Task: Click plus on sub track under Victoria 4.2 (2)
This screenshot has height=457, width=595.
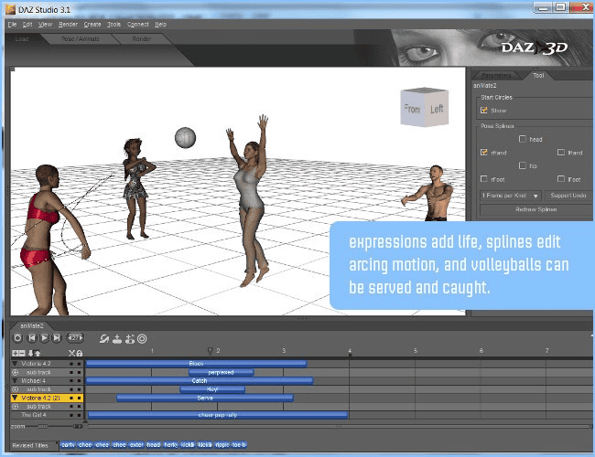Action: (16, 406)
